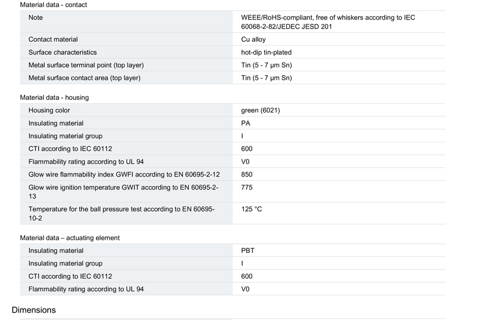Select the 'Cu alloy' contact material value

[253, 40]
